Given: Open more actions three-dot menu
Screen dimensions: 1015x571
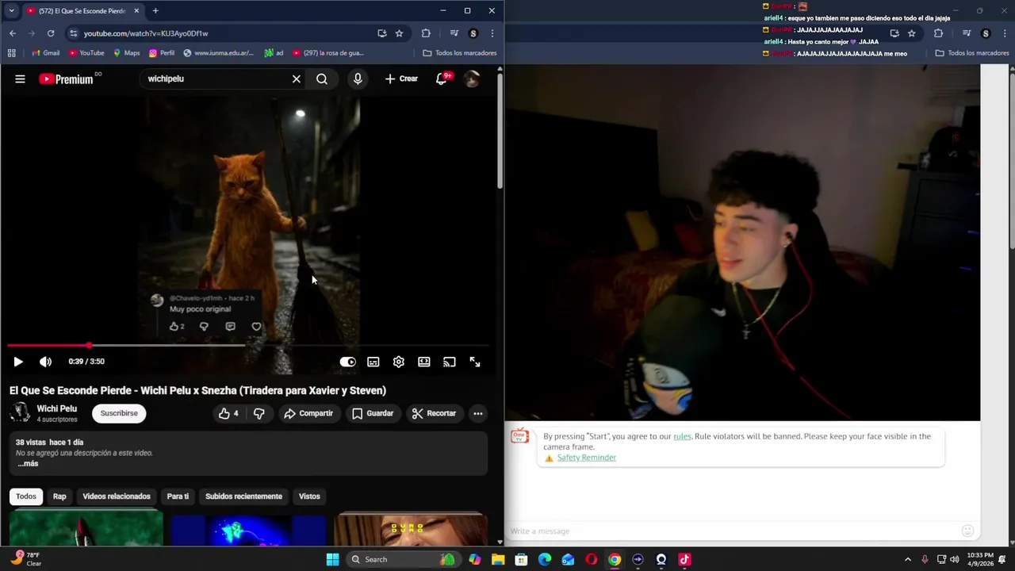Looking at the screenshot, I should coord(477,413).
